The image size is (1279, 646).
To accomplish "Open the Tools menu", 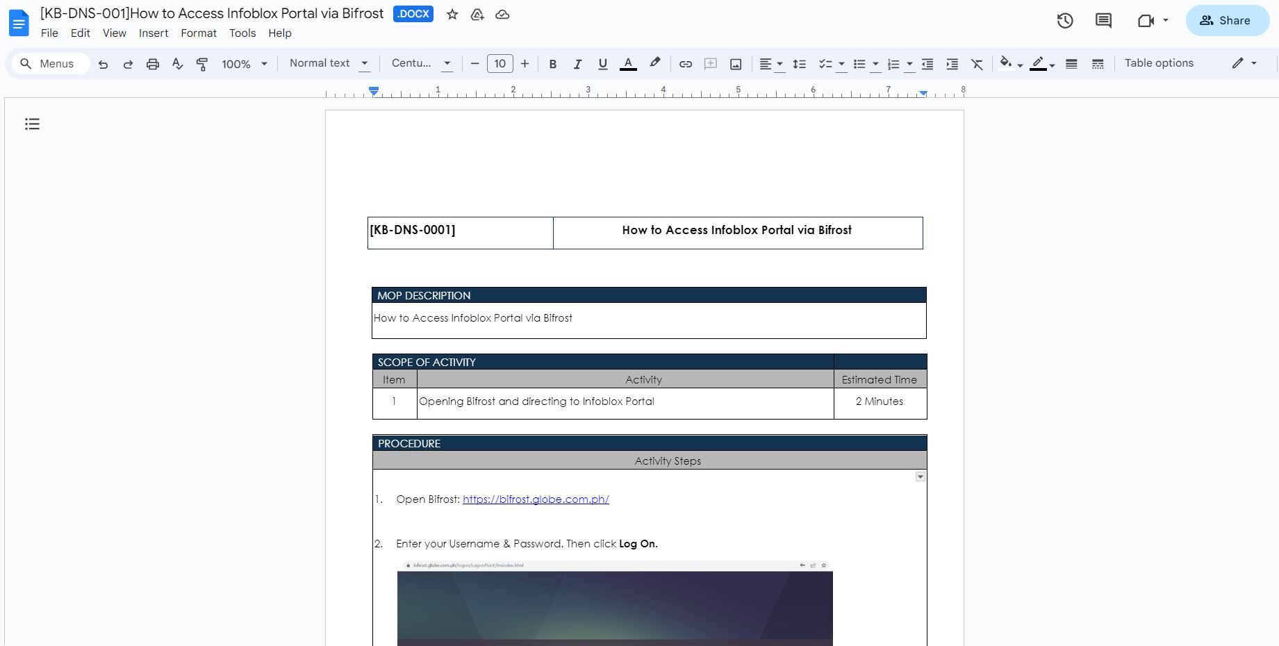I will [242, 33].
